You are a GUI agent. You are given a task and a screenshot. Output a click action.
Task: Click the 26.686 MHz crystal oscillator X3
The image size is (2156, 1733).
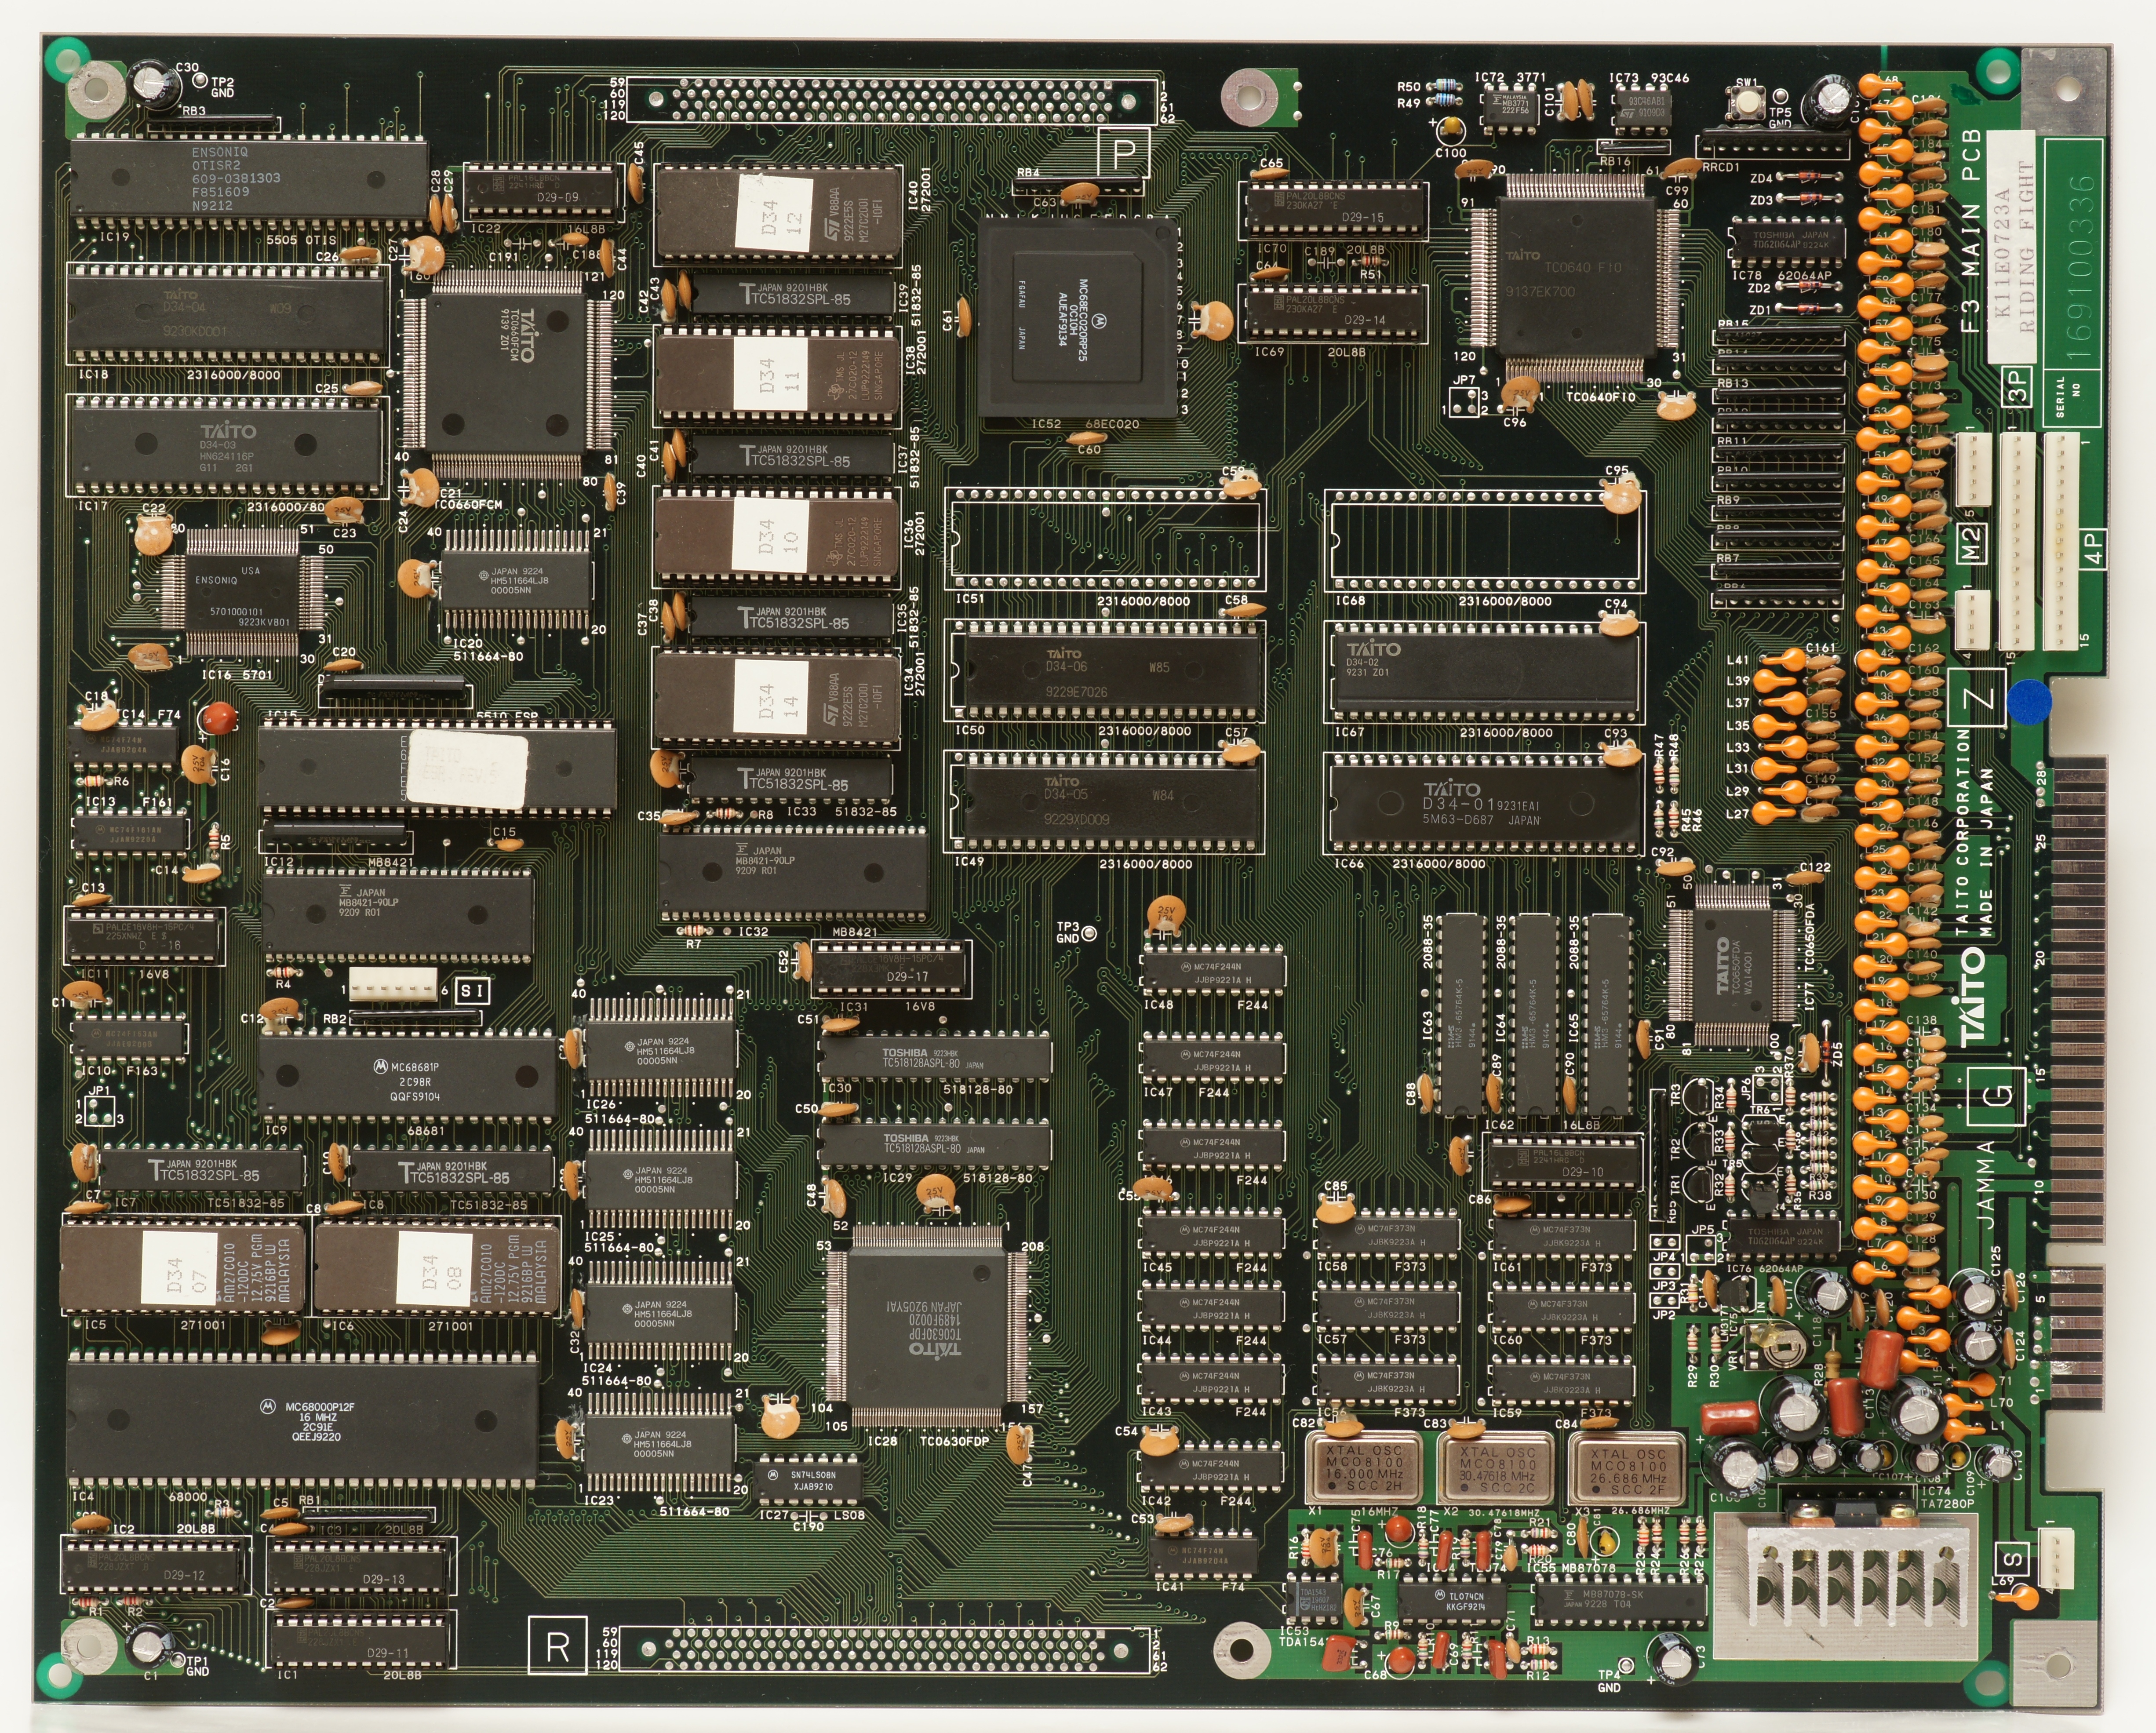click(1628, 1468)
